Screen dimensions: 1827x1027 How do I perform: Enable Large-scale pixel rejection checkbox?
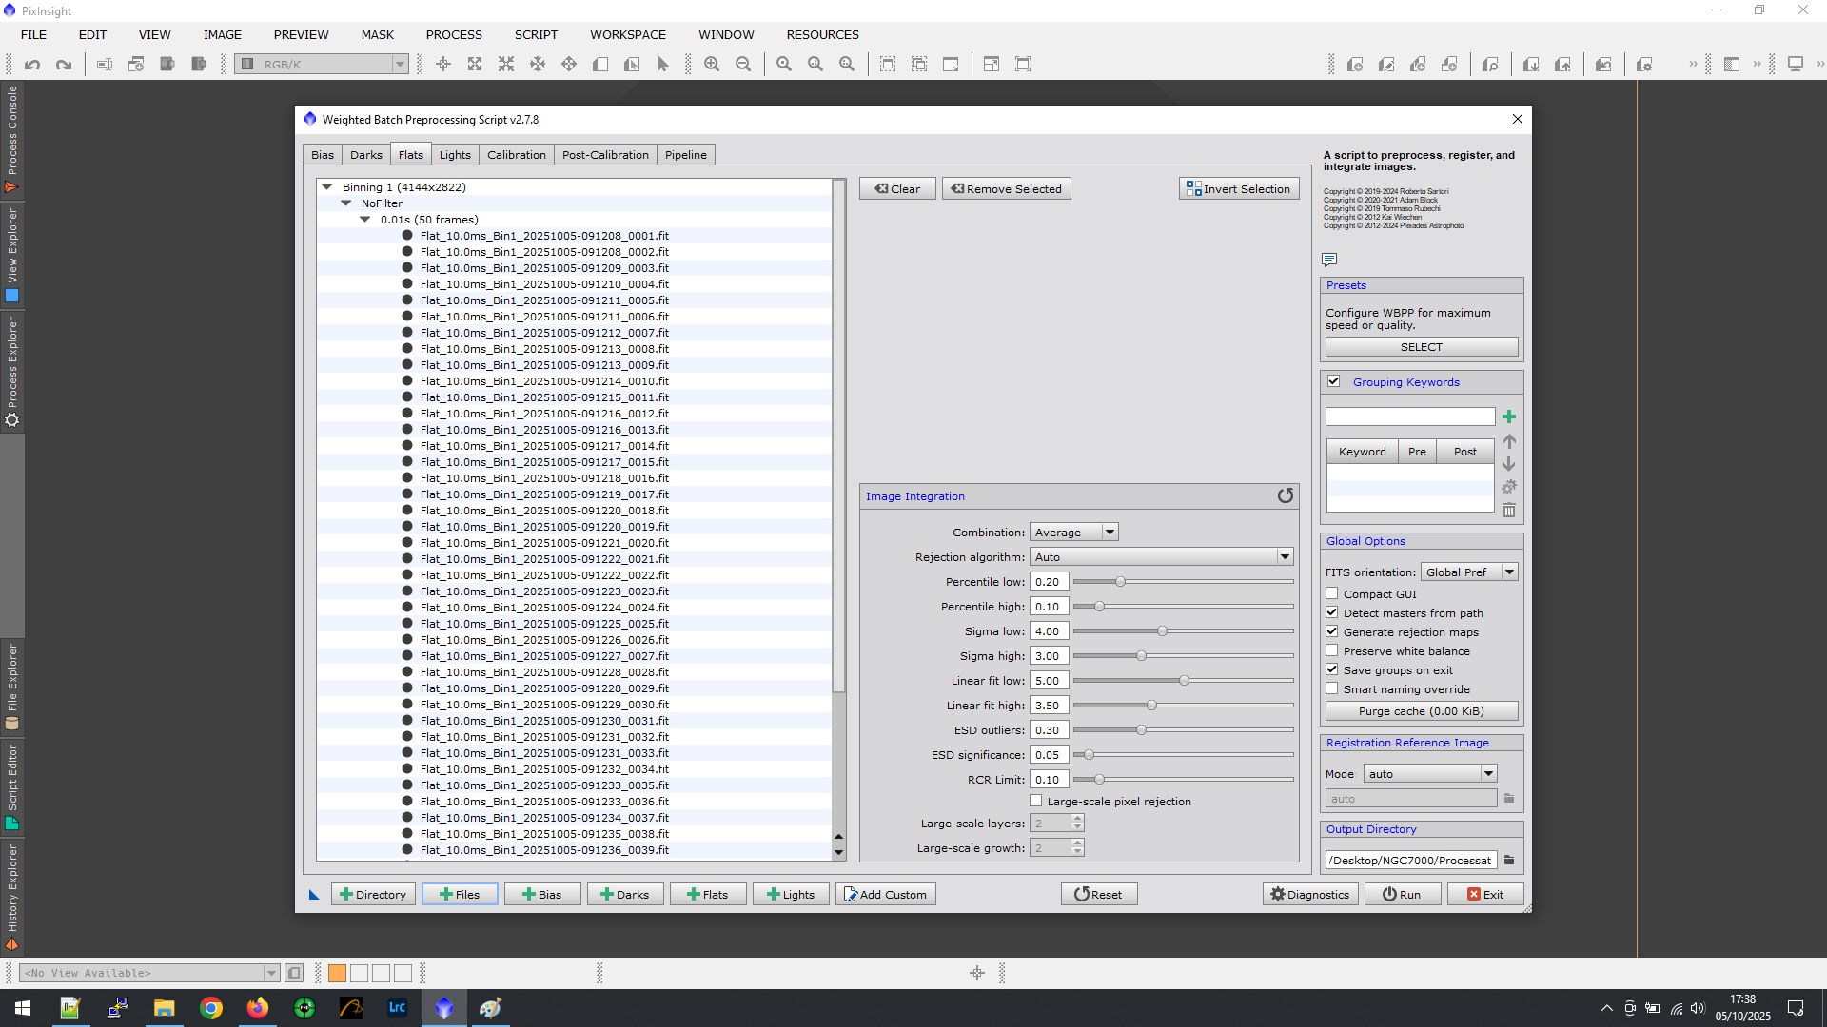pyautogui.click(x=1035, y=801)
